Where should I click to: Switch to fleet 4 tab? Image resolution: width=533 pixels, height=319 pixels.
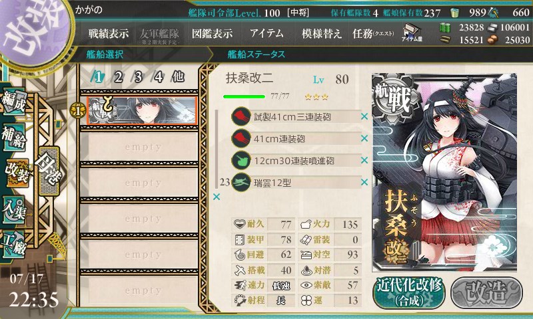point(158,77)
